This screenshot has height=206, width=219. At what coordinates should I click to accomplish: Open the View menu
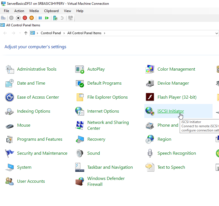pos(67,11)
